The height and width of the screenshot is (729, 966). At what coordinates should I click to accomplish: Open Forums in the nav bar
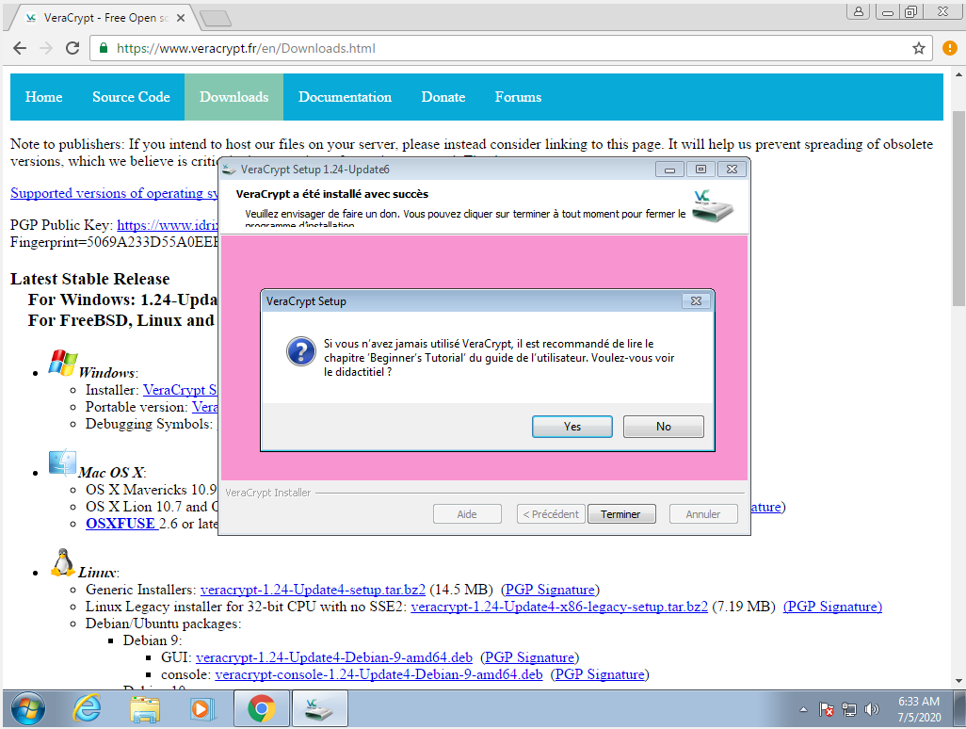pyautogui.click(x=518, y=97)
